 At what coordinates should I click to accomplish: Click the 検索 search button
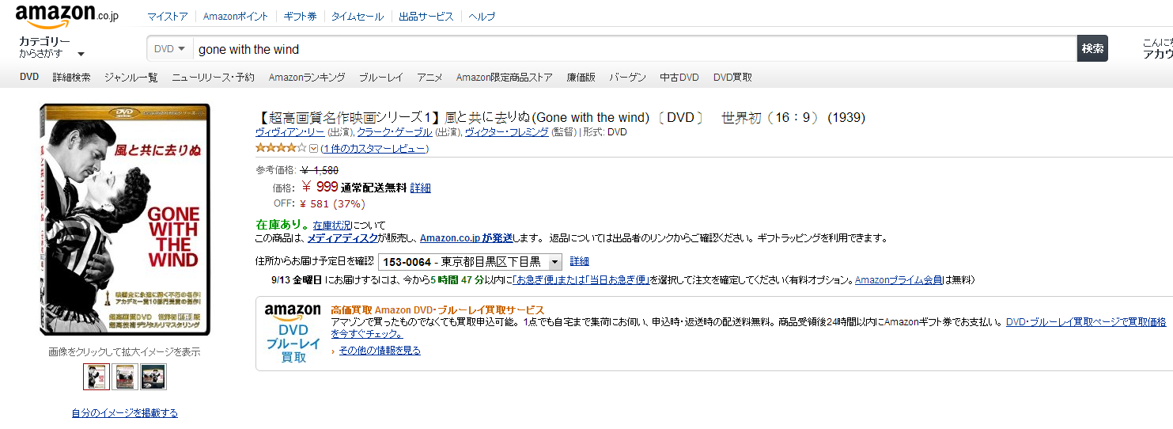click(1092, 48)
